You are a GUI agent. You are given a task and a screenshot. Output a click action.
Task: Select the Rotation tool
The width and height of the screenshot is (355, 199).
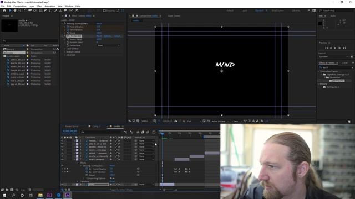click(25, 11)
